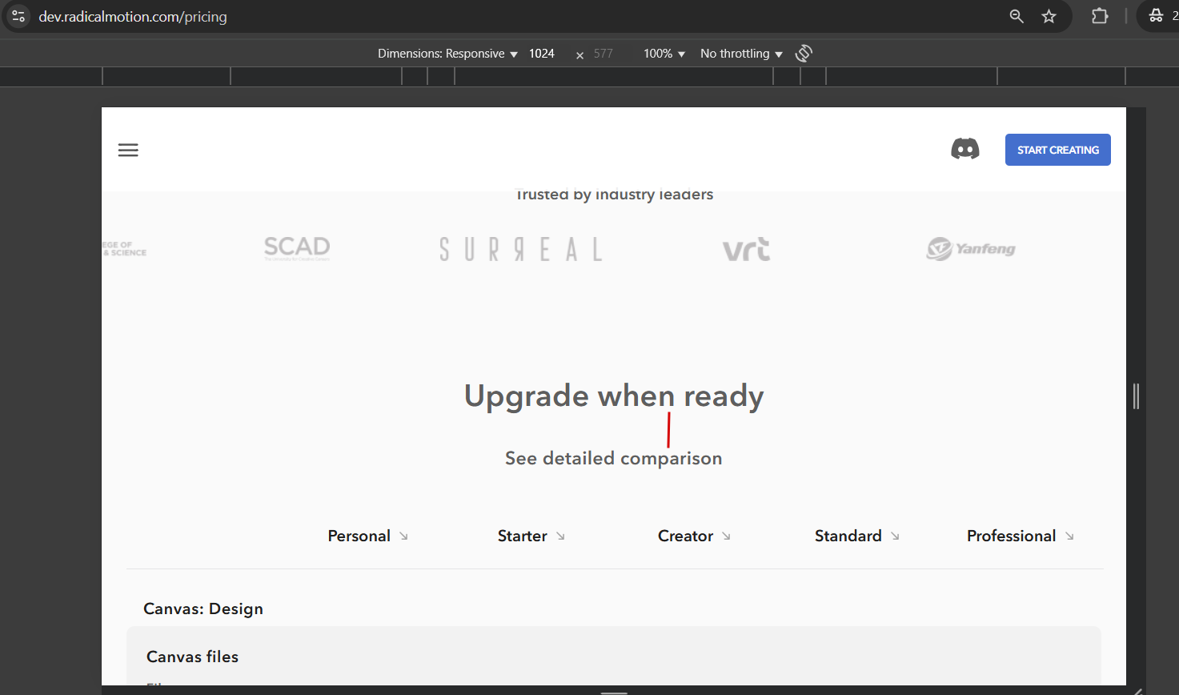Viewport: 1179px width, 695px height.
Task: Click the Upgrade when ready heading
Action: pyautogui.click(x=614, y=396)
